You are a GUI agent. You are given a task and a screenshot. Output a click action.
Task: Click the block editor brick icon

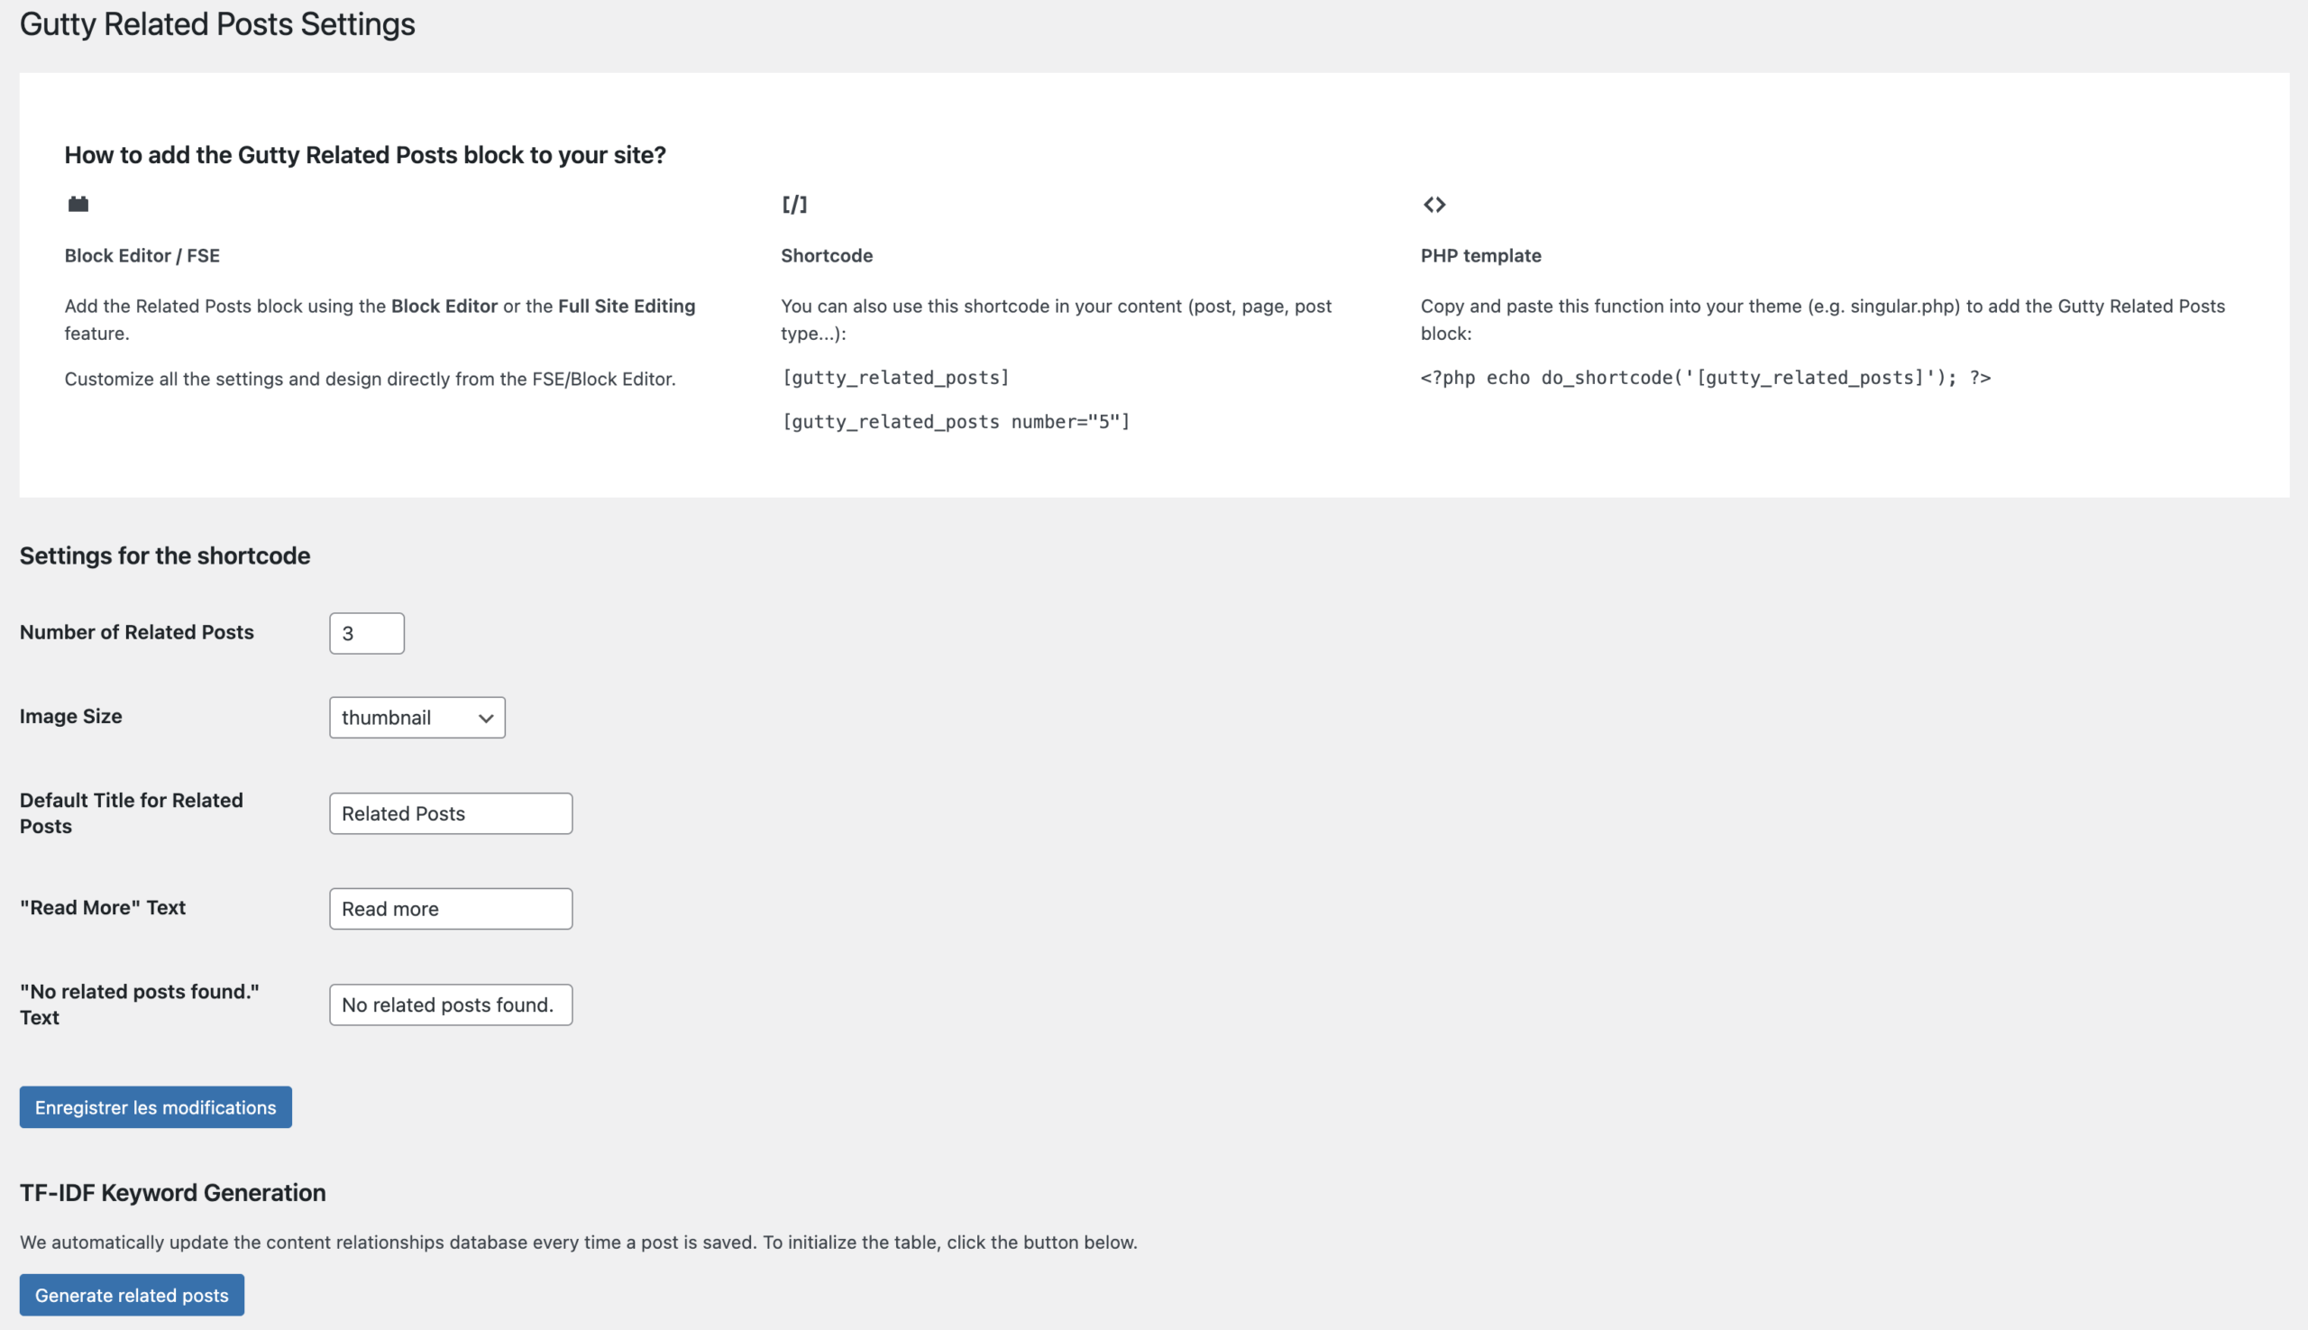78,204
